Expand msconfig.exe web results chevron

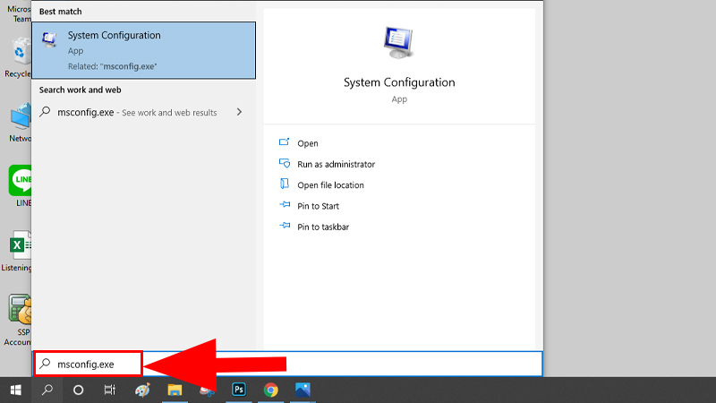(239, 112)
